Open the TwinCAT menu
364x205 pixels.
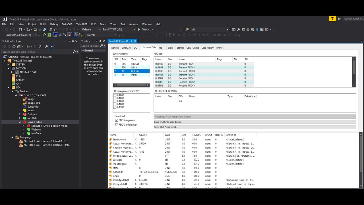tap(67, 24)
